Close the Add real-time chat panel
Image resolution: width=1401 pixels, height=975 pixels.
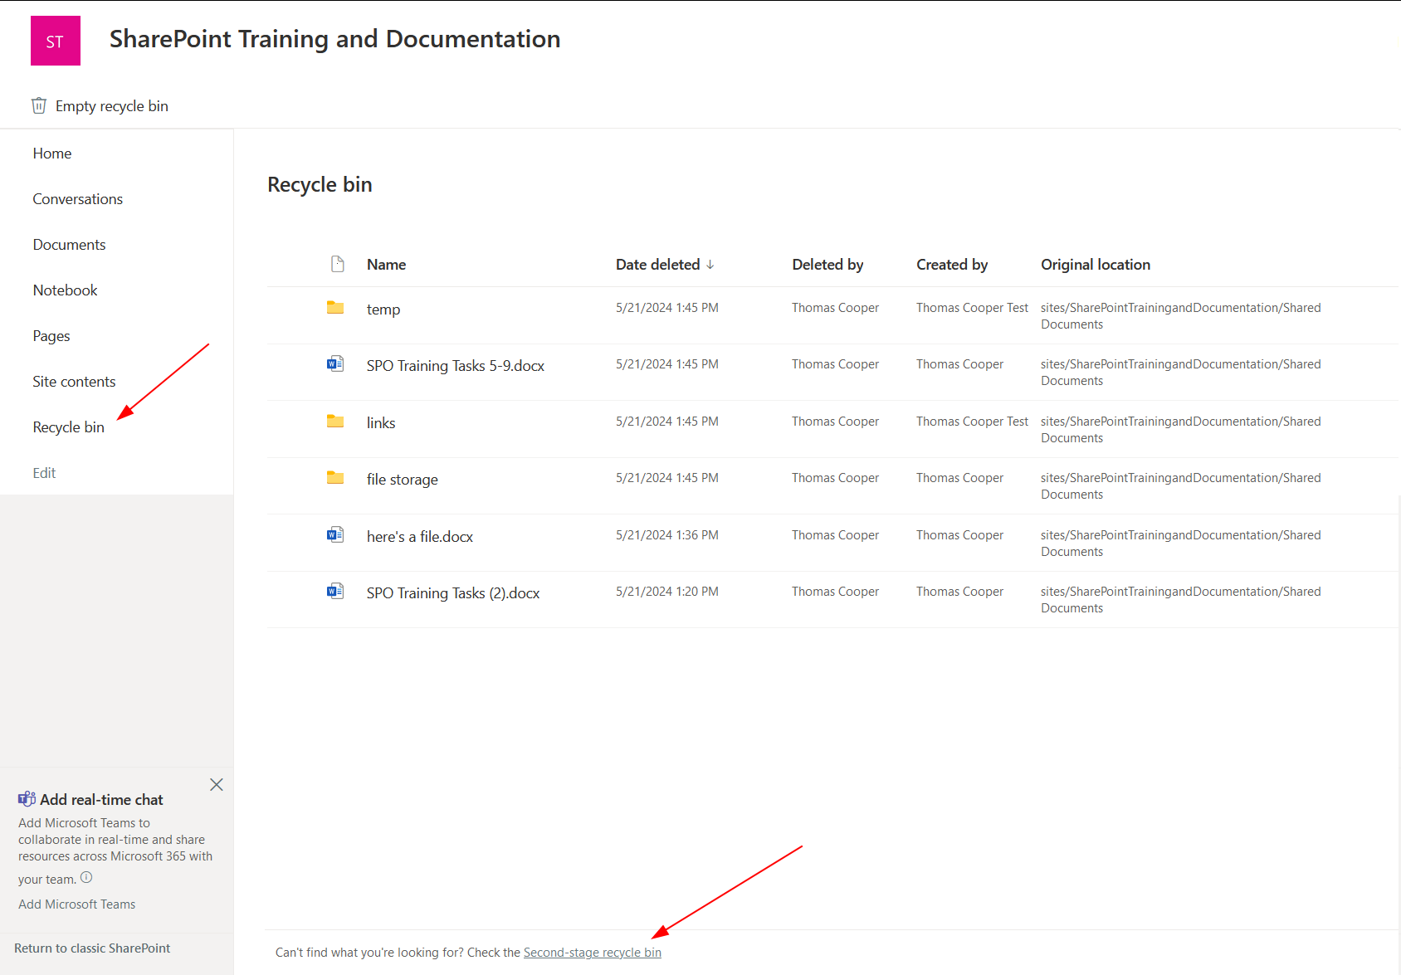click(x=217, y=785)
